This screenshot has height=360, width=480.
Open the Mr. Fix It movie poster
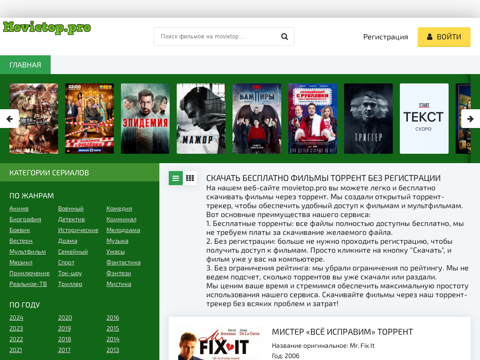pos(220,343)
